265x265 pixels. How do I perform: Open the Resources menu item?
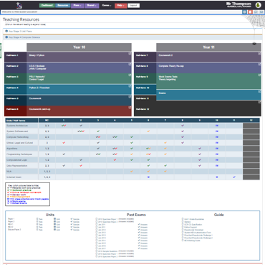click(63, 5)
